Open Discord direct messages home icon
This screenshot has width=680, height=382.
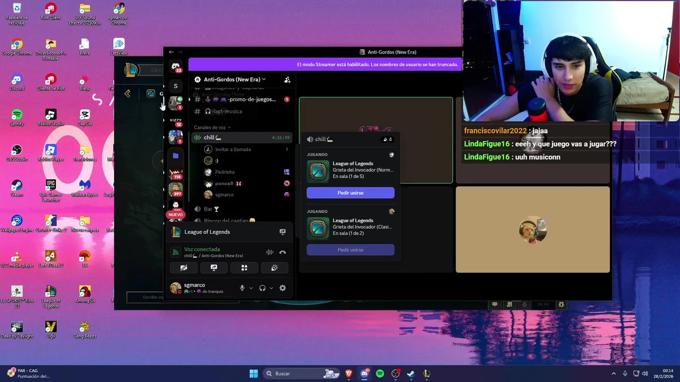tap(175, 66)
